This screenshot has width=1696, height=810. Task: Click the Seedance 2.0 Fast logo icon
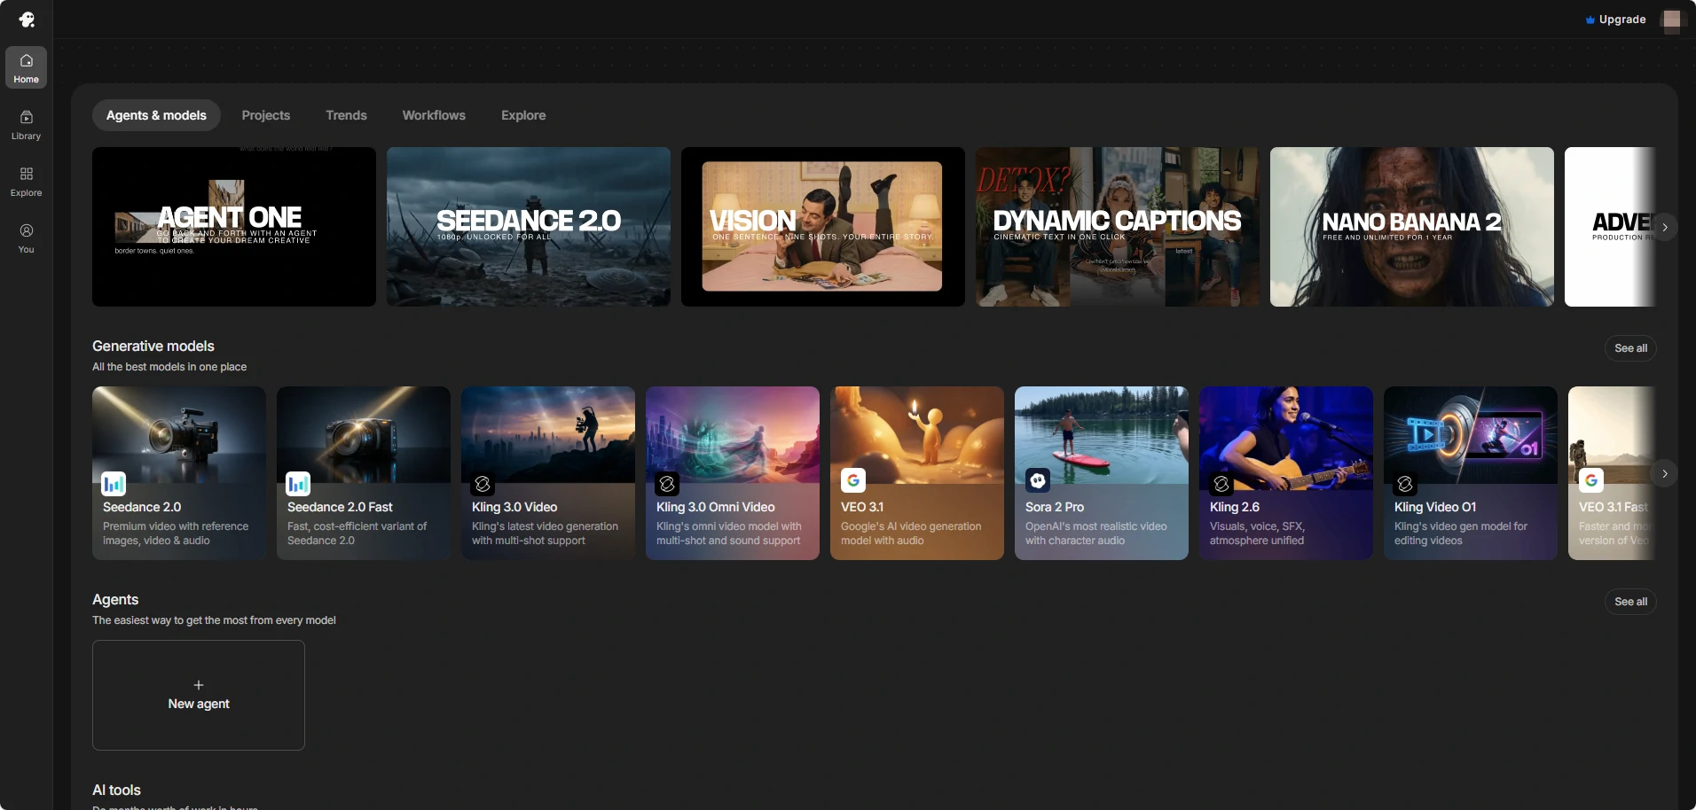[x=298, y=483]
